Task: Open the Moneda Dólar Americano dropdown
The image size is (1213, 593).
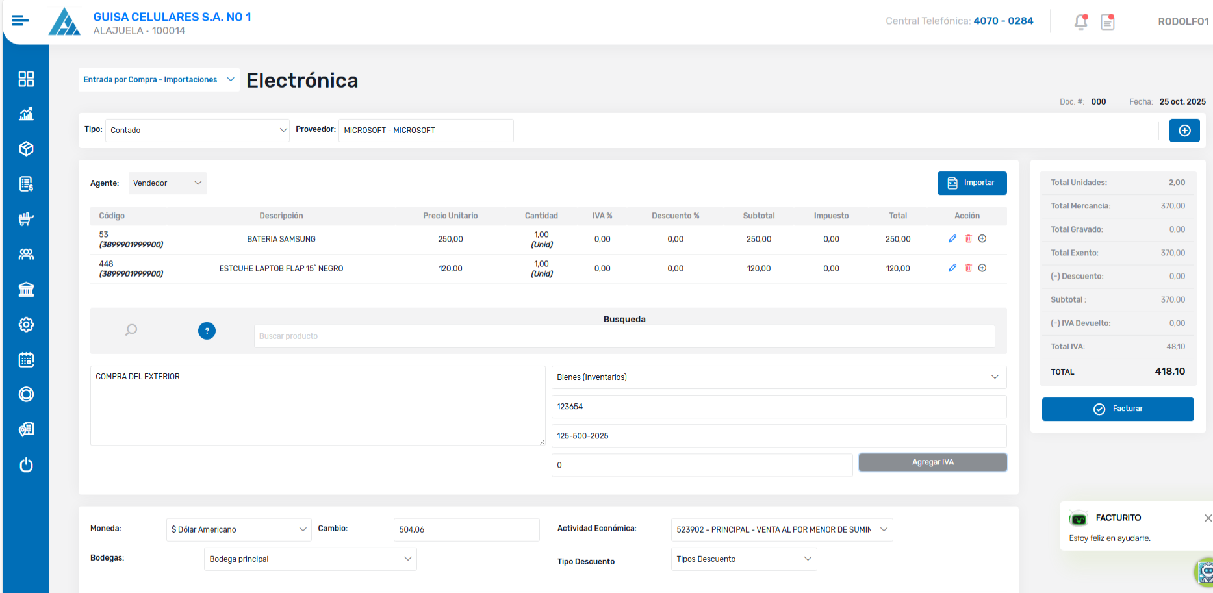Action: (238, 530)
